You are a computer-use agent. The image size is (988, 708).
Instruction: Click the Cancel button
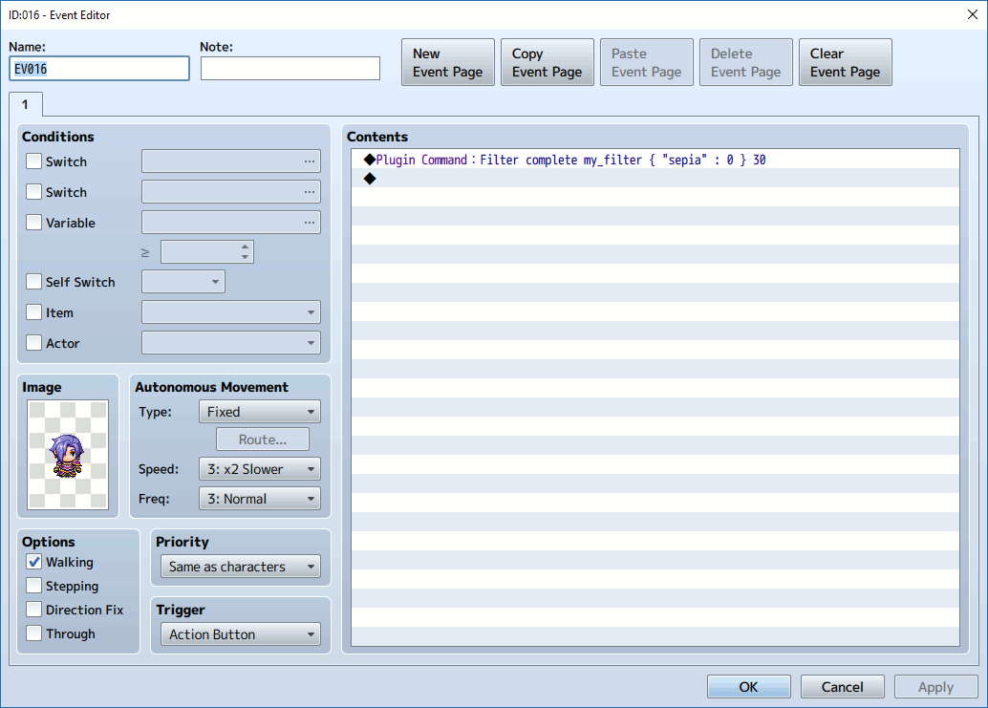pyautogui.click(x=843, y=687)
